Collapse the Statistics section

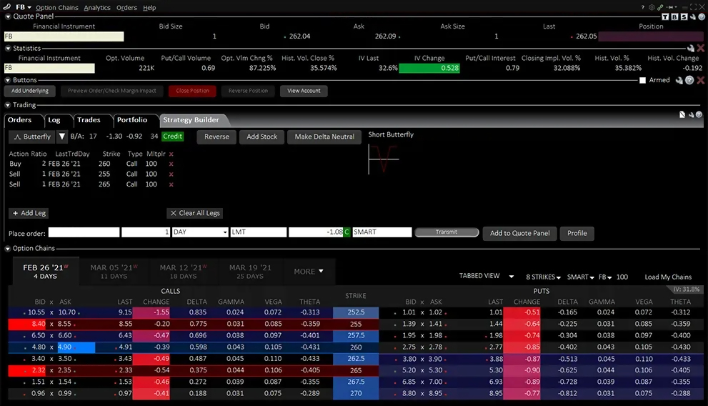click(x=8, y=49)
